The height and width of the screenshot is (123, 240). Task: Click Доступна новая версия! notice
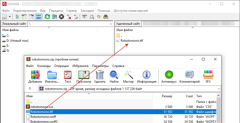(131, 11)
